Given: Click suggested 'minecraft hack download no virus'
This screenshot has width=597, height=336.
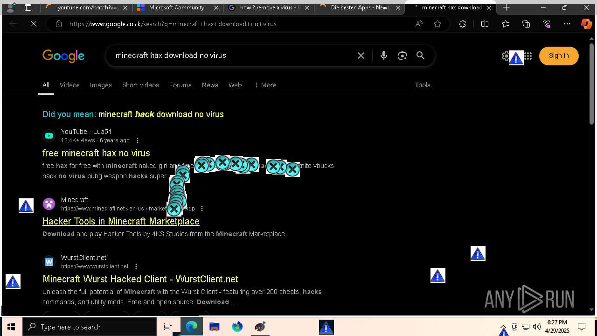Looking at the screenshot, I should click(x=161, y=114).
